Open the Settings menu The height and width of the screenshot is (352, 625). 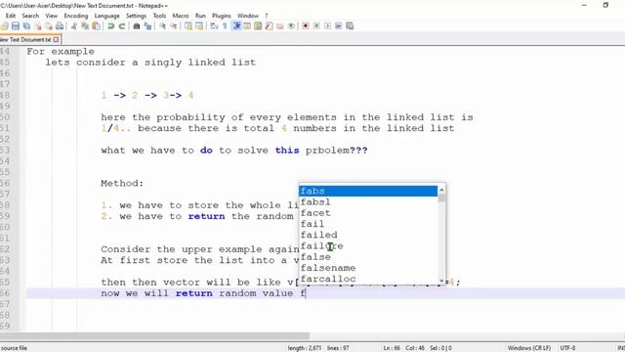(x=136, y=16)
